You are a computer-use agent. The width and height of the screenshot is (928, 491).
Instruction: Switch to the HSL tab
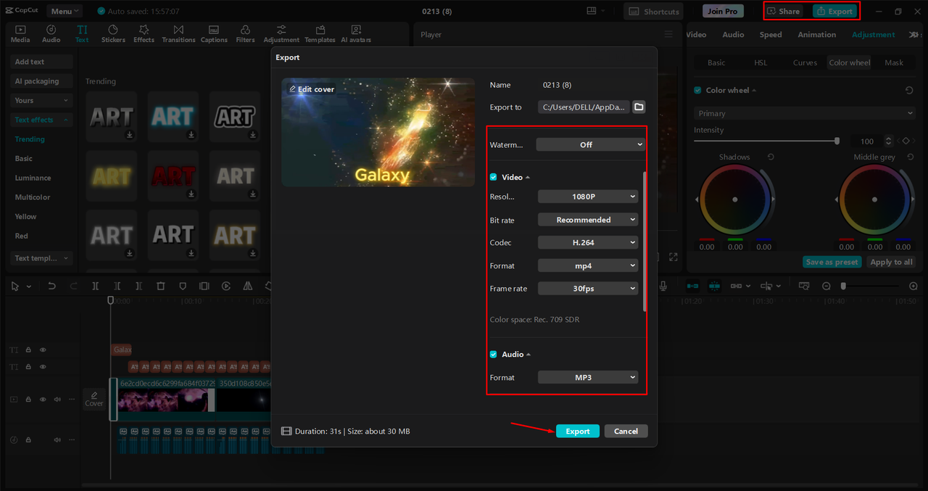761,62
